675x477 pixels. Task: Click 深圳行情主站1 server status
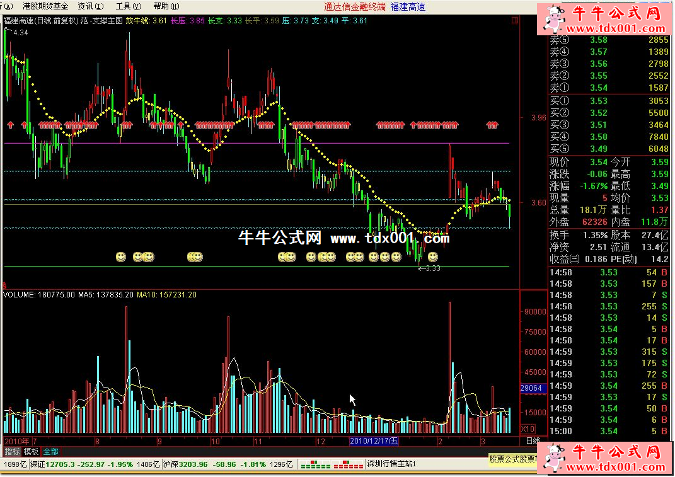[x=392, y=464]
